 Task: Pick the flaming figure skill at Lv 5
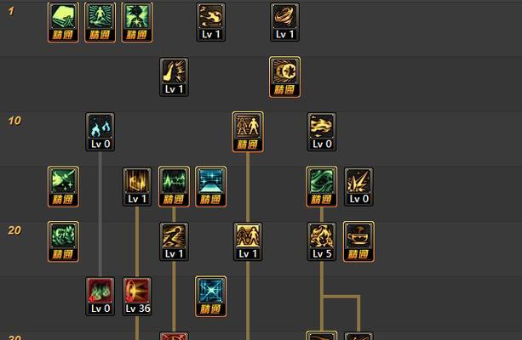pos(322,241)
